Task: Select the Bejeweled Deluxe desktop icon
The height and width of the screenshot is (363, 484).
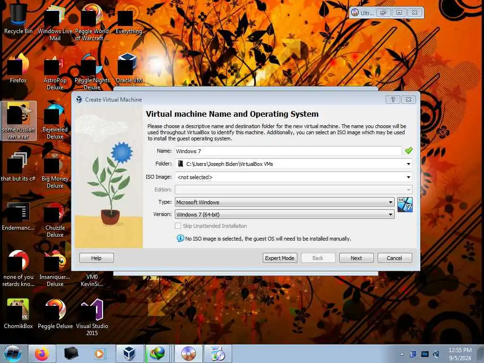Action: (x=55, y=121)
